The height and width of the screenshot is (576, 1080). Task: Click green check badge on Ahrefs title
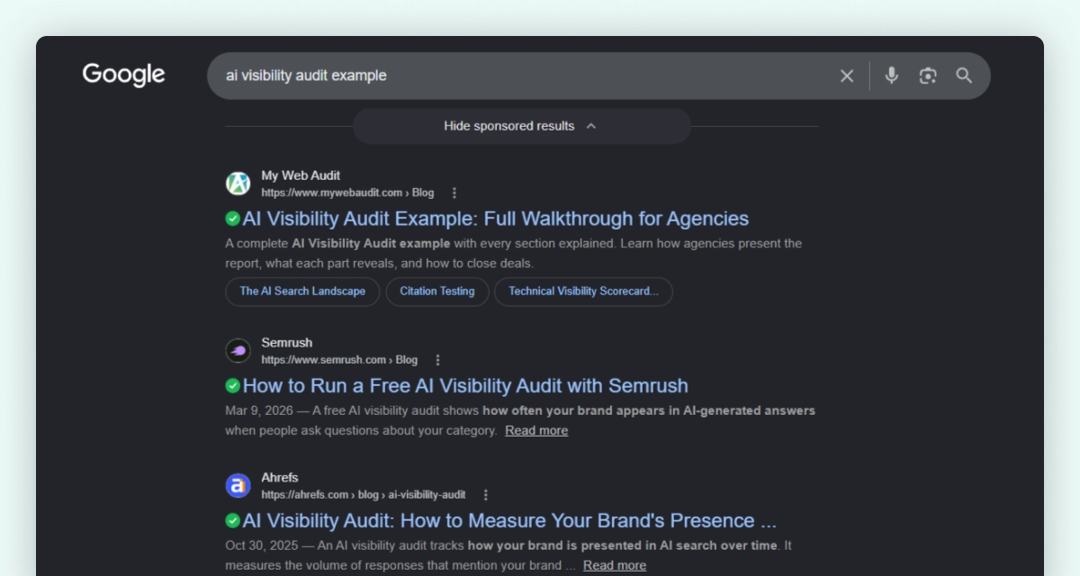click(232, 521)
